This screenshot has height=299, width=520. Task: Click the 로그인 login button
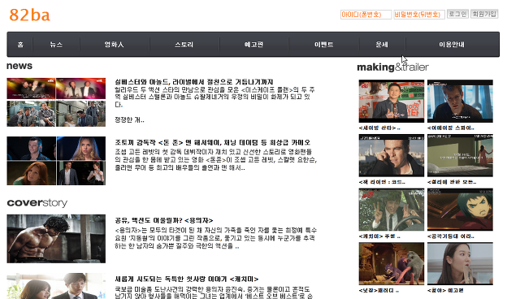457,14
